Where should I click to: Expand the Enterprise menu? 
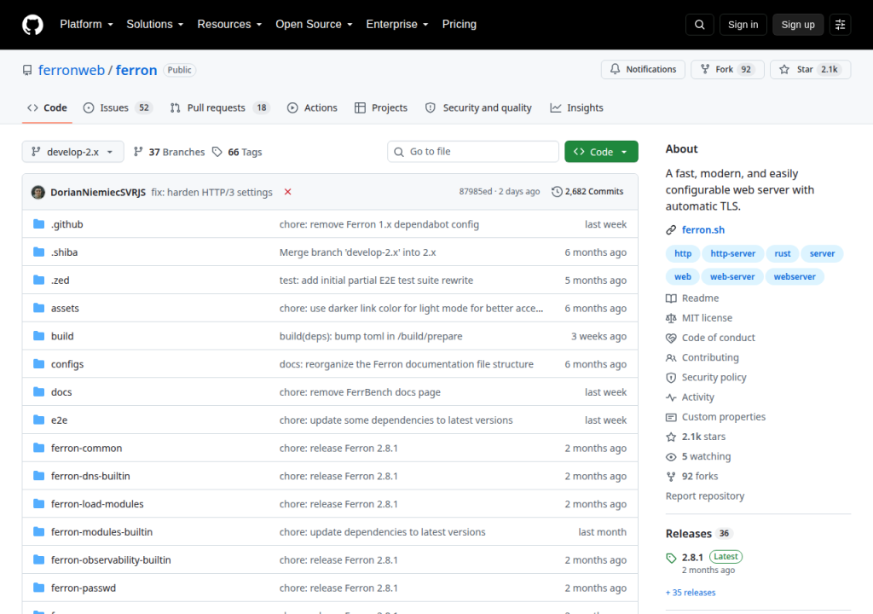pyautogui.click(x=397, y=25)
